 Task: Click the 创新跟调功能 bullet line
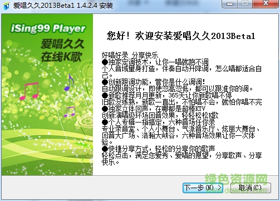pyautogui.click(x=154, y=82)
